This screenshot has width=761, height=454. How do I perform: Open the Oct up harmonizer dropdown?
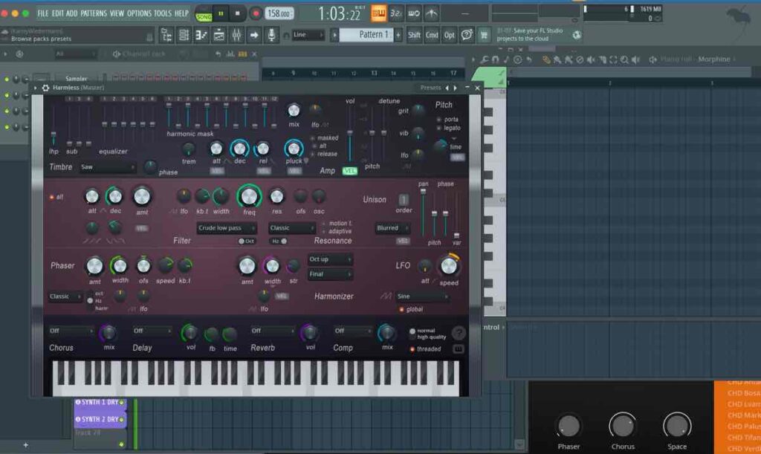pyautogui.click(x=329, y=259)
